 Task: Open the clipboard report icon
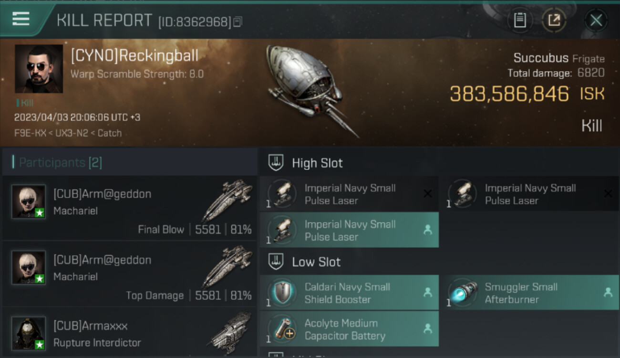[520, 20]
